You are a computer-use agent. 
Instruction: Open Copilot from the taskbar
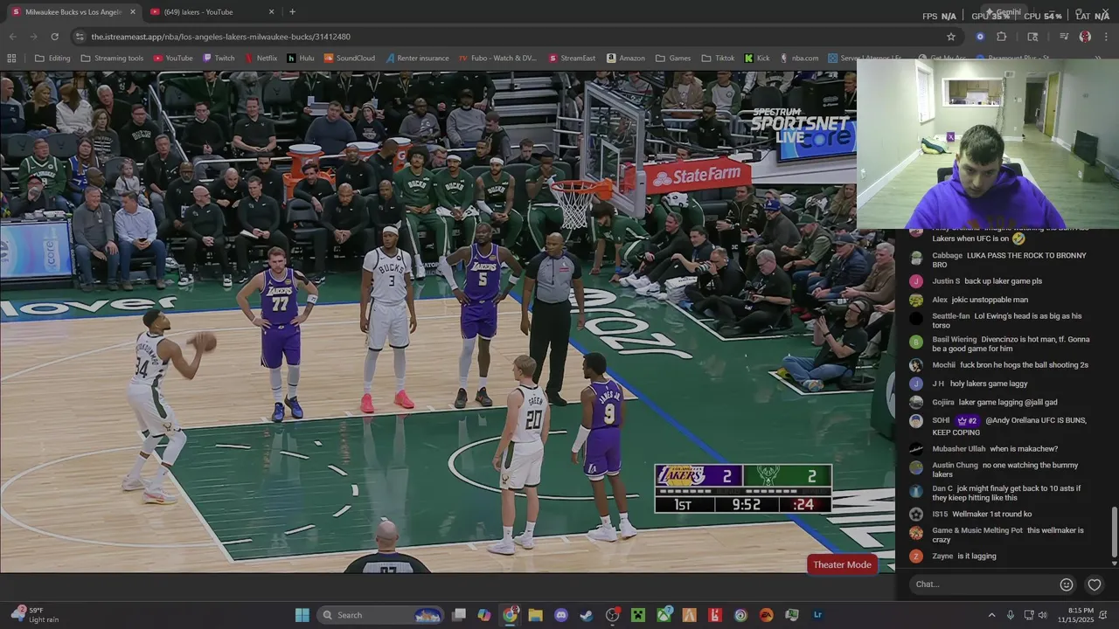[x=484, y=615]
